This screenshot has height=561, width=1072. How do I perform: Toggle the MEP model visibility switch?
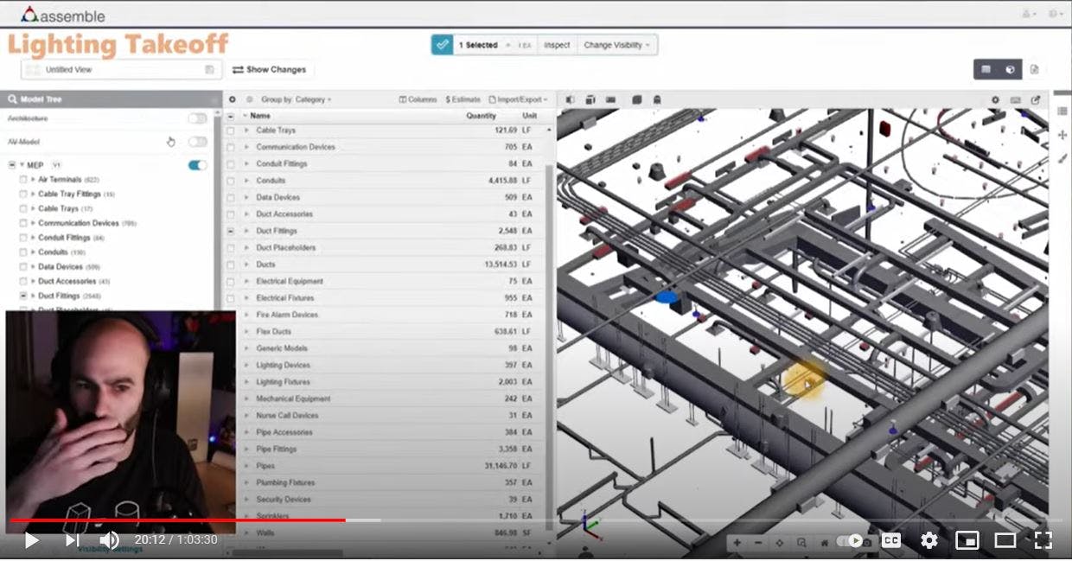coord(198,165)
